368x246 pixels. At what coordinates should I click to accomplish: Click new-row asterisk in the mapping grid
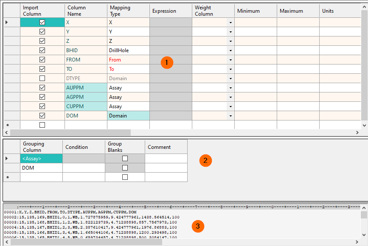coord(7,126)
